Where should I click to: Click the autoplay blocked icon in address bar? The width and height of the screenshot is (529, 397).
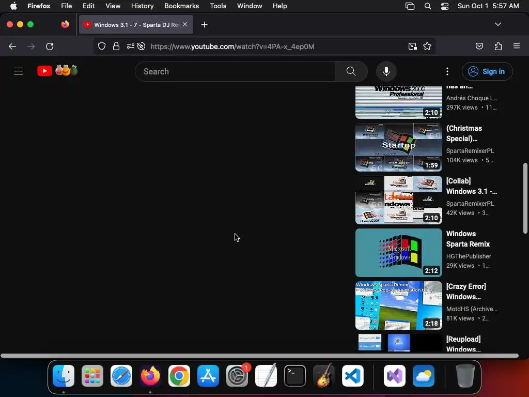click(142, 46)
